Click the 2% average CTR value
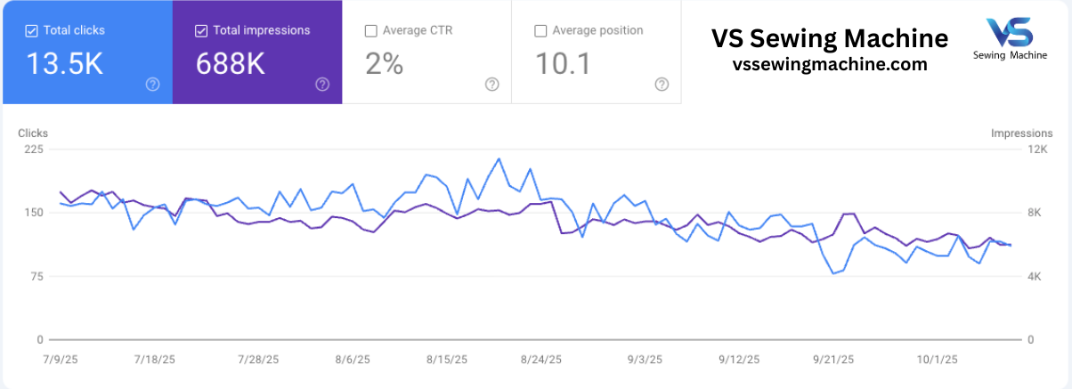This screenshot has height=389, width=1072. (x=385, y=63)
